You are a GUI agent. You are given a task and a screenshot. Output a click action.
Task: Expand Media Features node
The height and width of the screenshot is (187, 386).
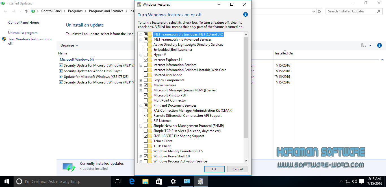[x=141, y=85]
